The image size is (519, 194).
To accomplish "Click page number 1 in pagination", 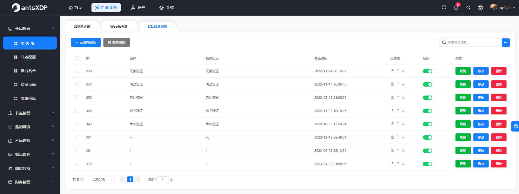I will click(130, 179).
